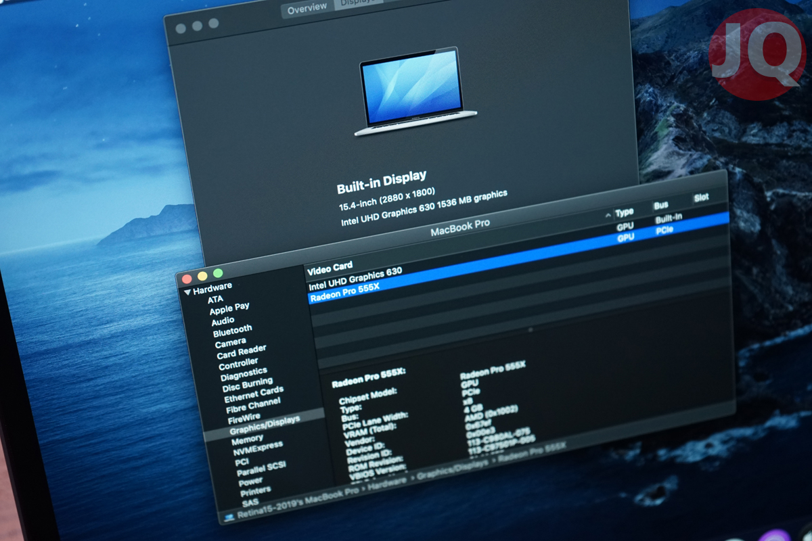The height and width of the screenshot is (541, 812).
Task: Select NVMExpress in the sidebar
Action: pyautogui.click(x=258, y=448)
